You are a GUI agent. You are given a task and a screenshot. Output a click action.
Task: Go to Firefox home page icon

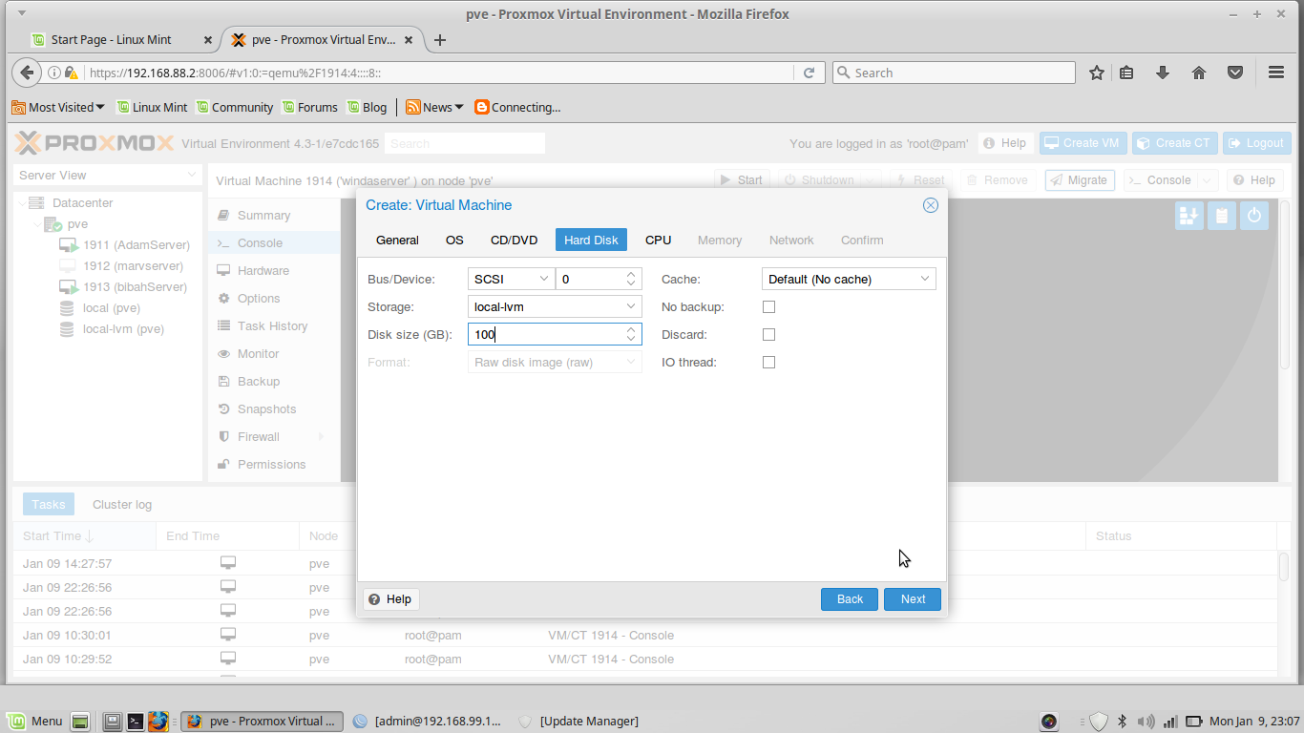[1199, 73]
